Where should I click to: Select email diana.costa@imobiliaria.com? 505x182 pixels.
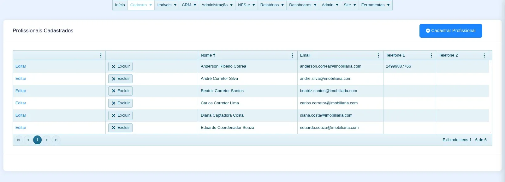[326, 115]
